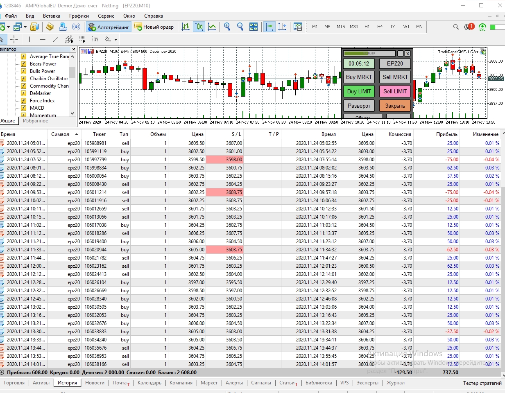Close the trade panel with x

click(x=408, y=54)
